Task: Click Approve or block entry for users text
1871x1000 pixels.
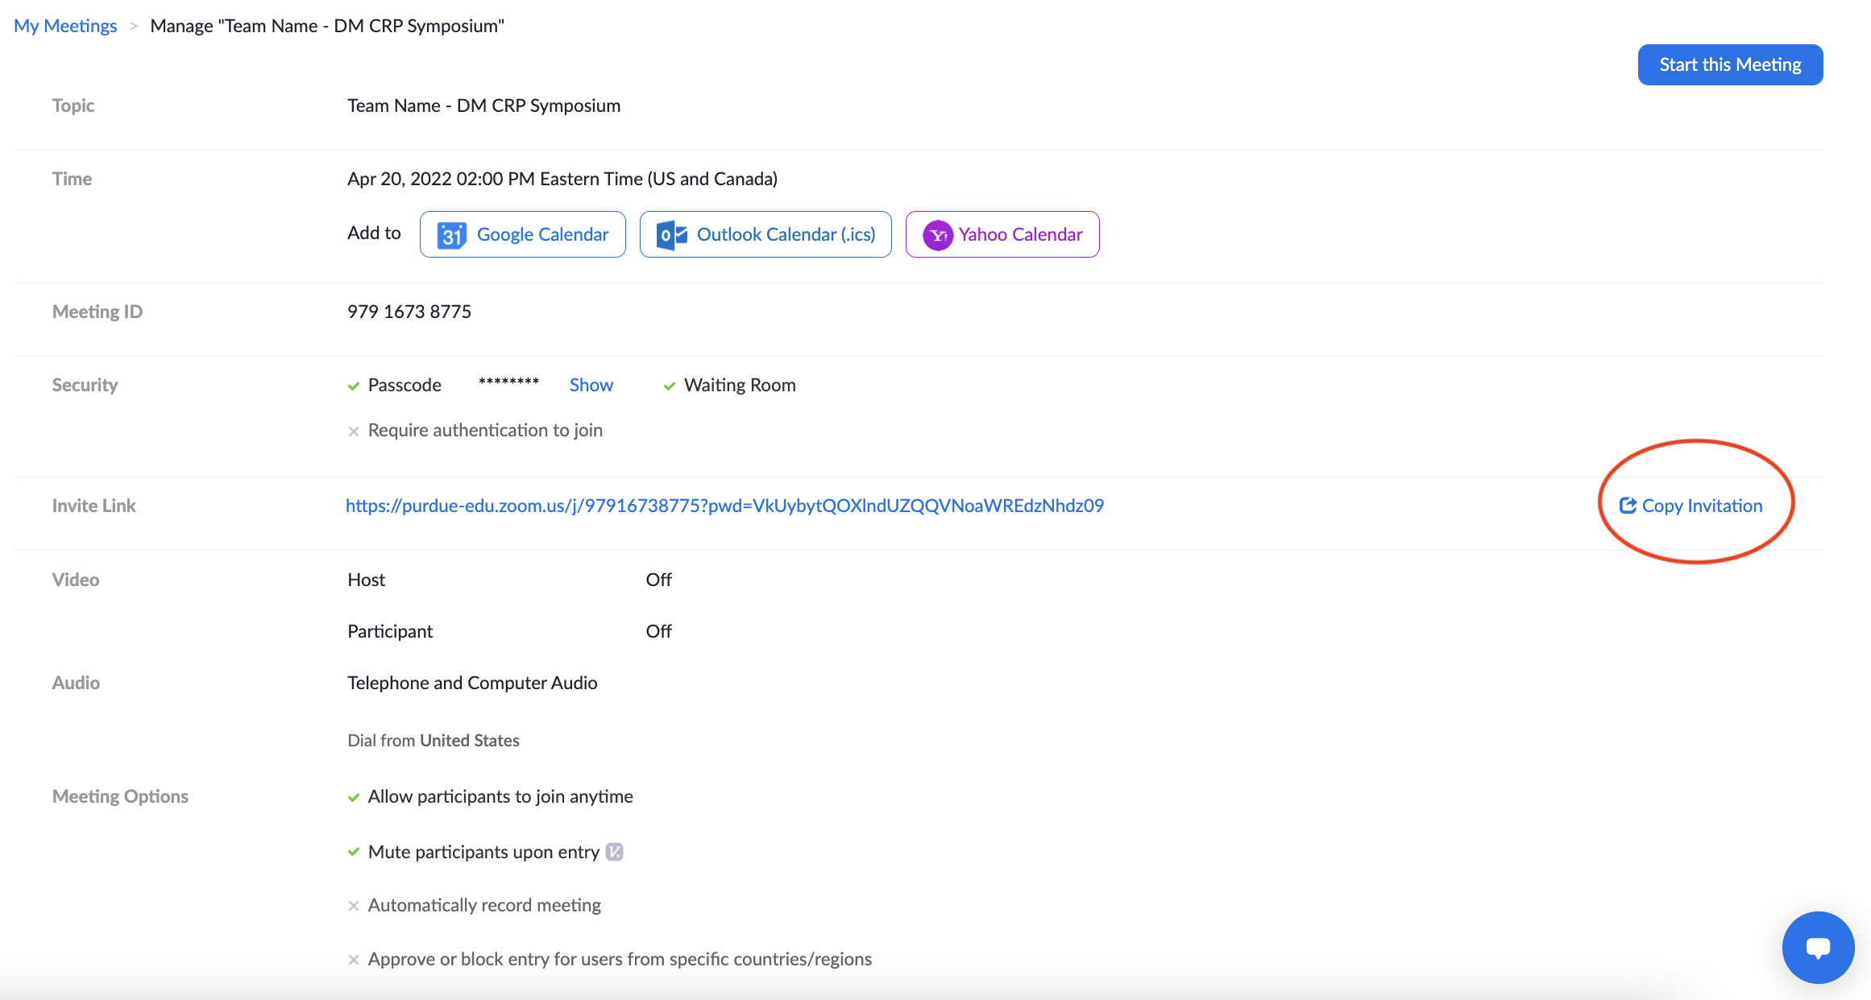Action: click(x=620, y=959)
